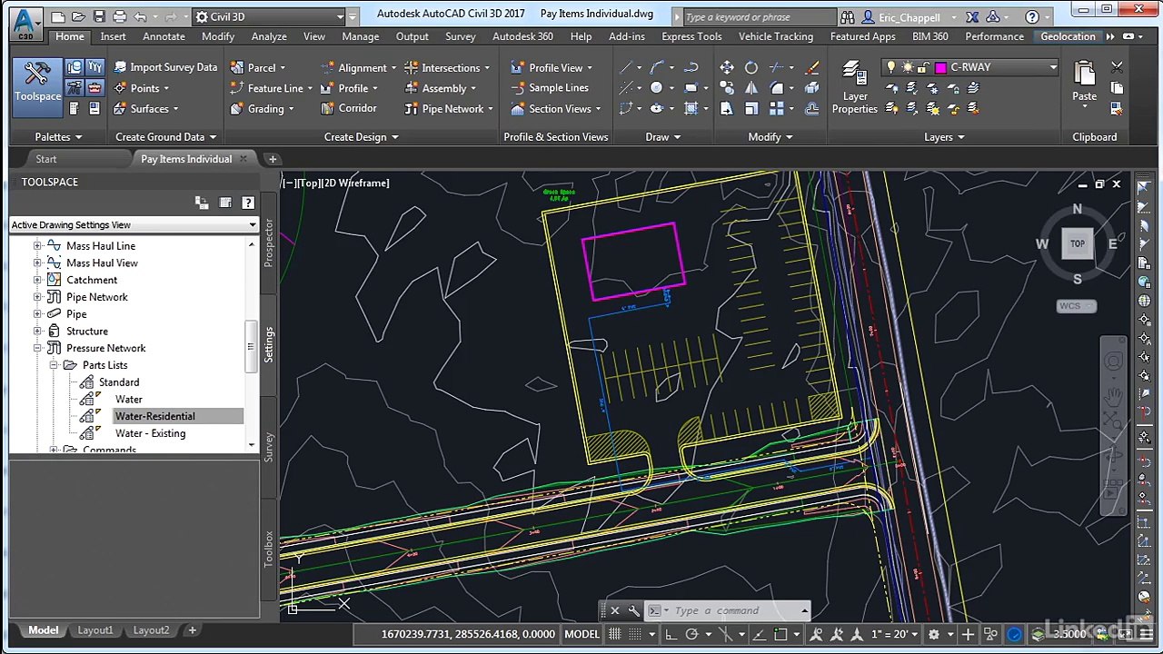Collapse the Pressure Network tree node
Image resolution: width=1163 pixels, height=654 pixels.
[x=37, y=348]
